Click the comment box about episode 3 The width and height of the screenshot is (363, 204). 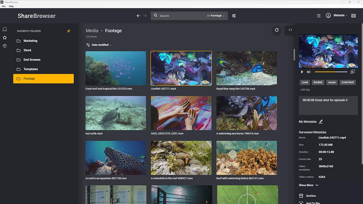point(328,105)
